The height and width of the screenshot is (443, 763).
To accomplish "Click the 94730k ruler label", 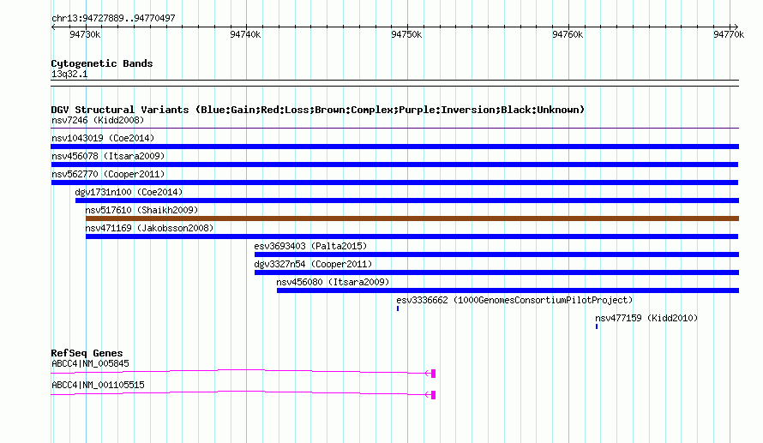I will 85,34.
